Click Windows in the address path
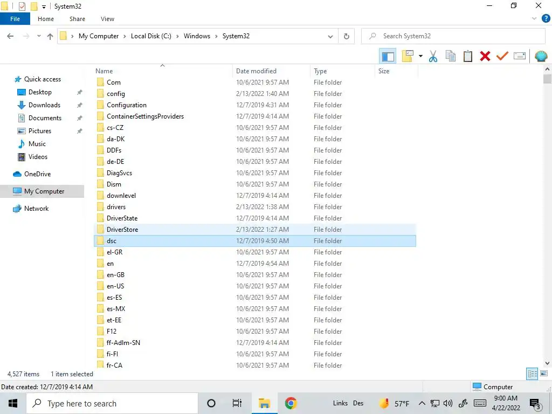Screen dimensions: 552x414 click(x=197, y=36)
